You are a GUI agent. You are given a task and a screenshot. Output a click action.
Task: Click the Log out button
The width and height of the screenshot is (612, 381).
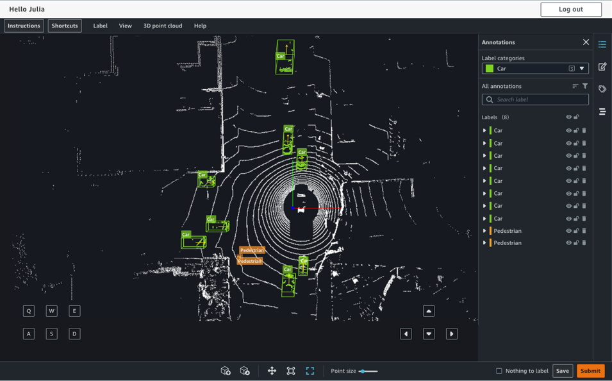570,9
